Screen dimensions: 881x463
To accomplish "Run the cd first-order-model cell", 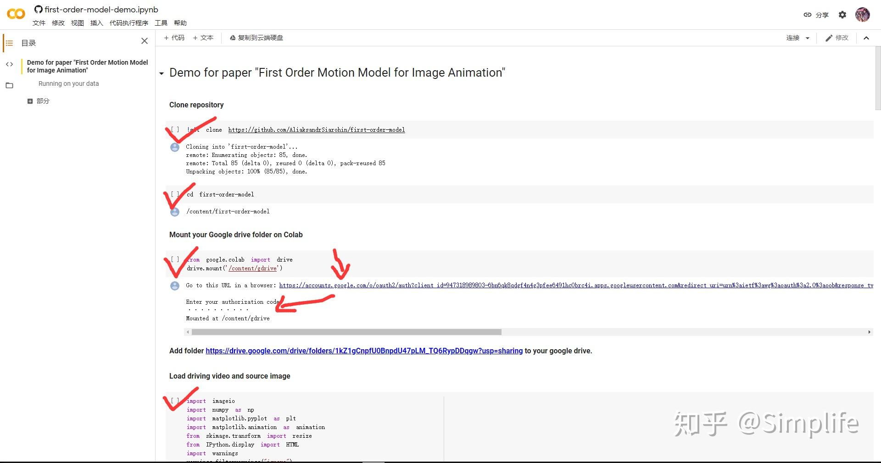I will 175,194.
